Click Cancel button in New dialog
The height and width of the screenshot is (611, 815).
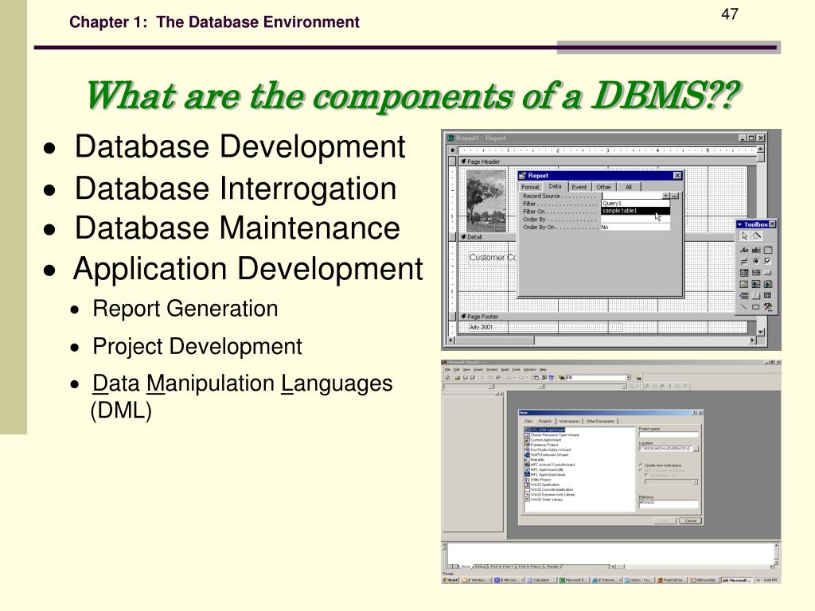690,520
